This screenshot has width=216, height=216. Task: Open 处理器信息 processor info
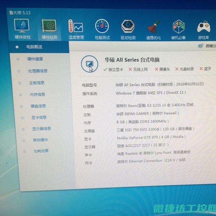pos(38,71)
